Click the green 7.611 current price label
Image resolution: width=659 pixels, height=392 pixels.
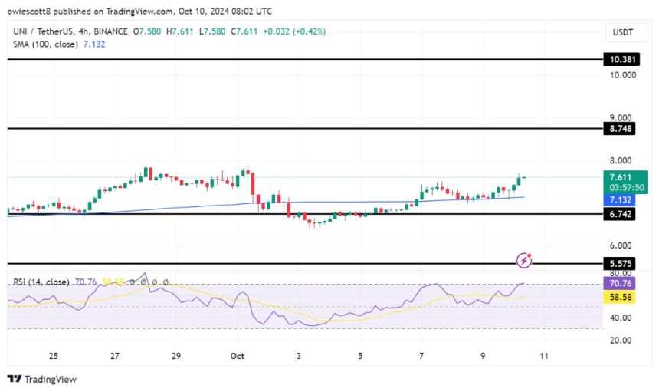coord(625,182)
